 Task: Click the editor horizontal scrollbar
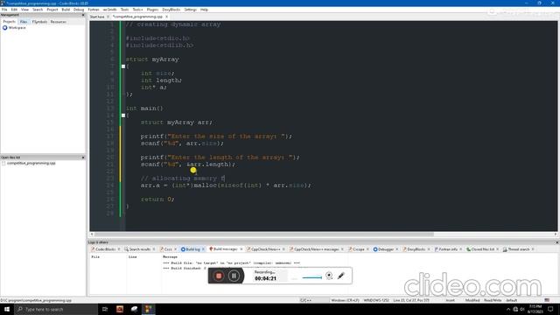[x=264, y=234]
